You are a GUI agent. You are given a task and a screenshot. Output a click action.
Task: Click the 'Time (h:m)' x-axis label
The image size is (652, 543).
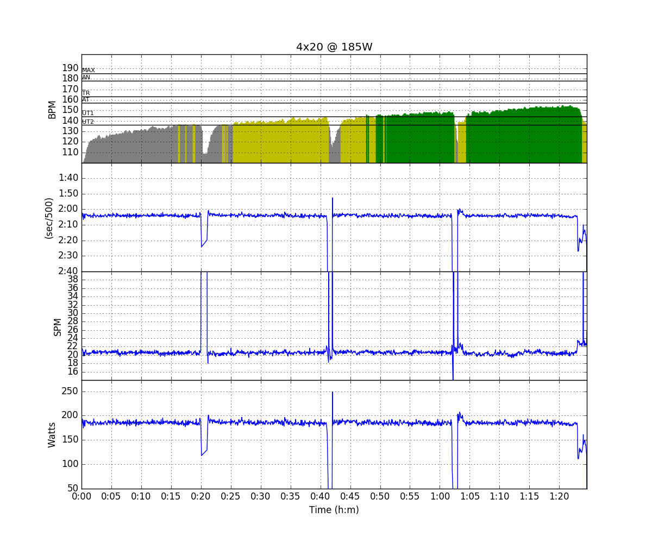point(334,510)
